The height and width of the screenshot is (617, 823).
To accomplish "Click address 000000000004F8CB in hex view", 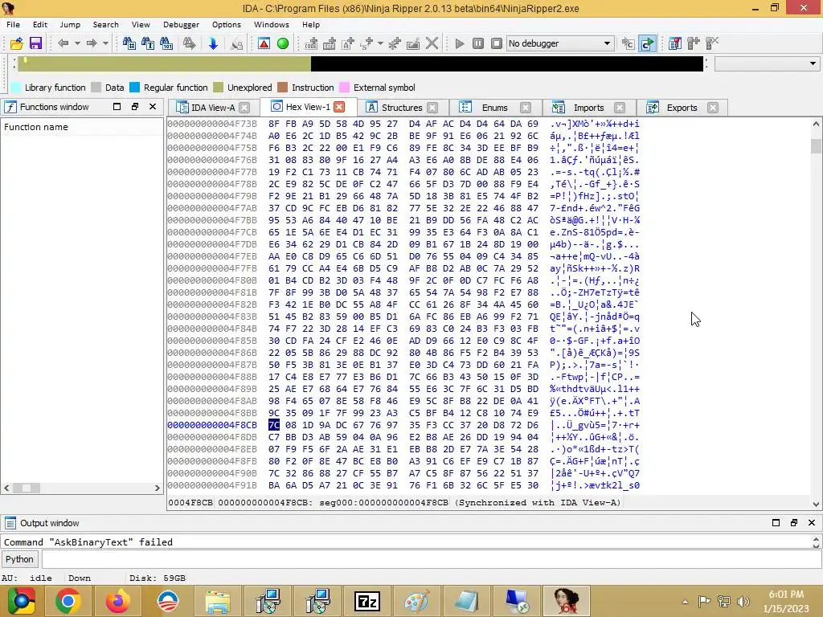I will pyautogui.click(x=212, y=425).
